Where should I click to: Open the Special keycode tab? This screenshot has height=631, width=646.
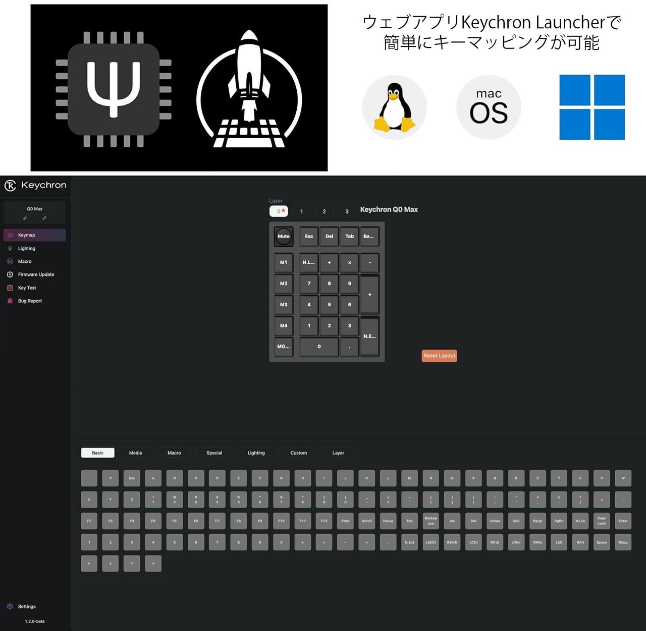click(x=214, y=453)
